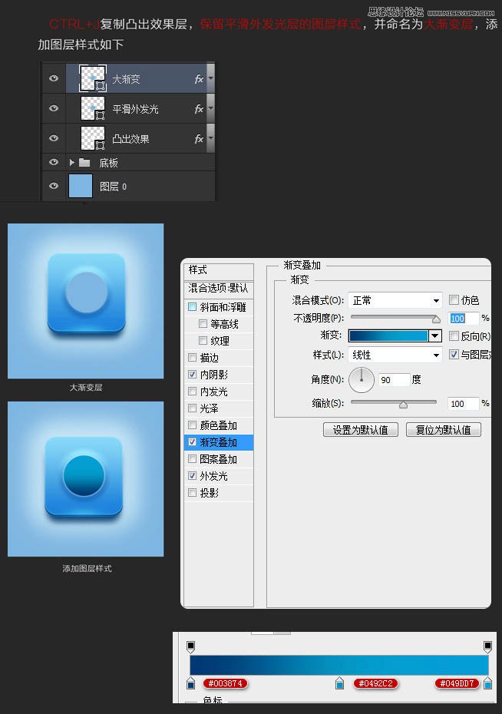The width and height of the screenshot is (502, 714).
Task: Click the 复位为默认值 button
Action: coord(444,429)
